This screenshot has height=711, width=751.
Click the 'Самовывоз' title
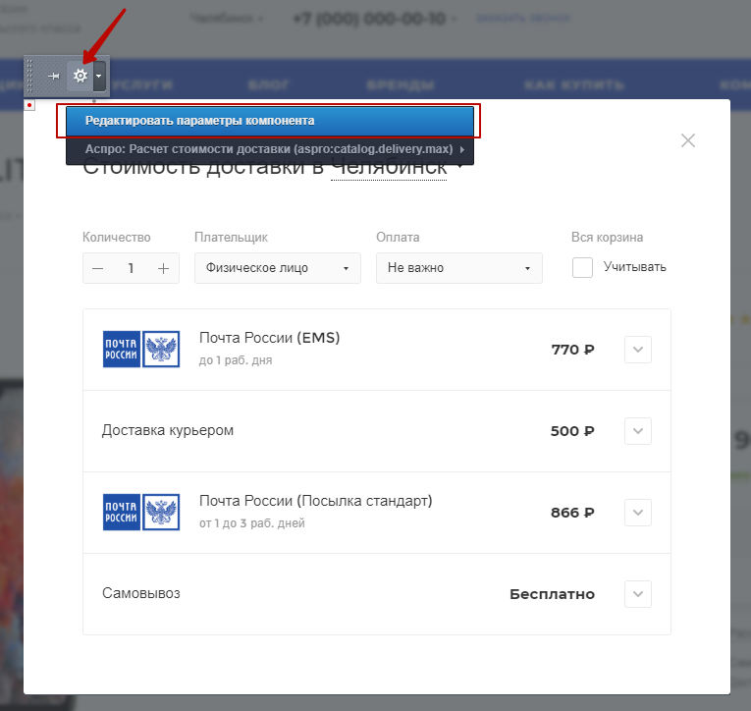pos(141,593)
